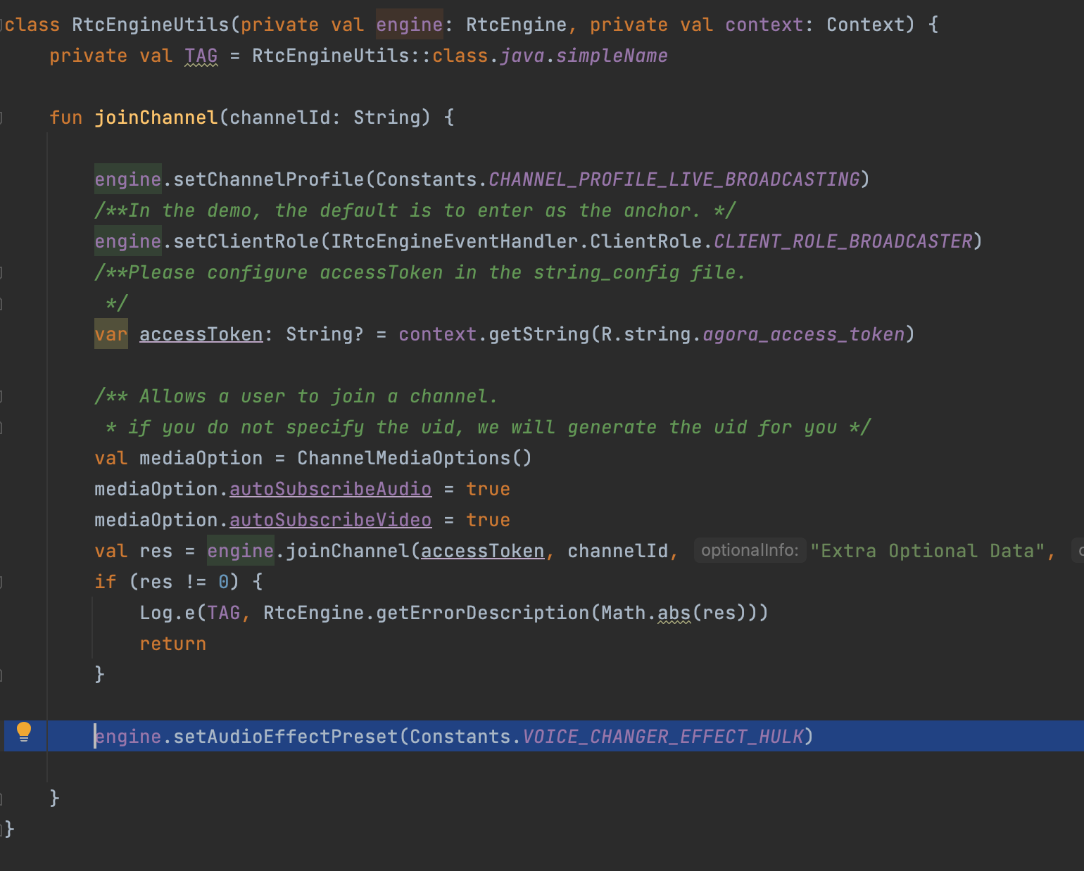The height and width of the screenshot is (871, 1084).
Task: Click the optionalInfo inlay parameter hint
Action: click(750, 550)
